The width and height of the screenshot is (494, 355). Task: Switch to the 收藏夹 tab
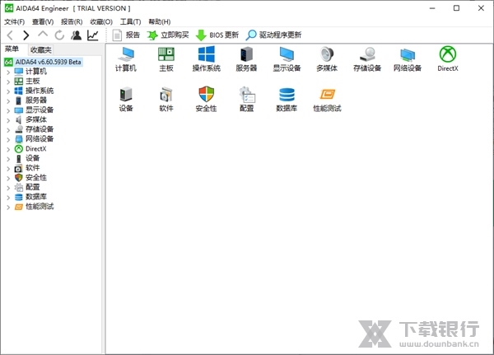(41, 49)
